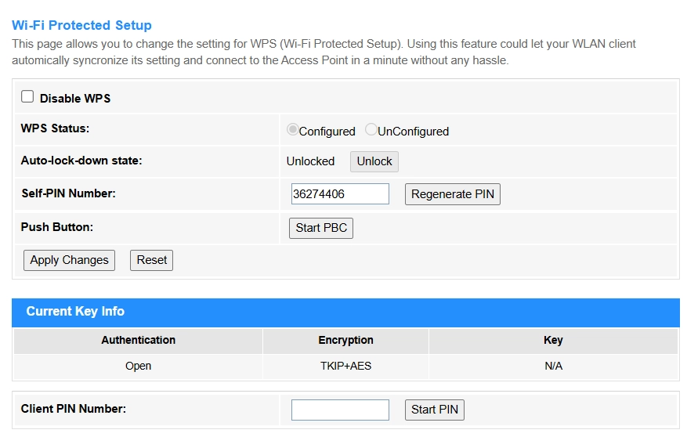Click the N/A key value cell
The width and height of the screenshot is (687, 437).
click(x=553, y=366)
